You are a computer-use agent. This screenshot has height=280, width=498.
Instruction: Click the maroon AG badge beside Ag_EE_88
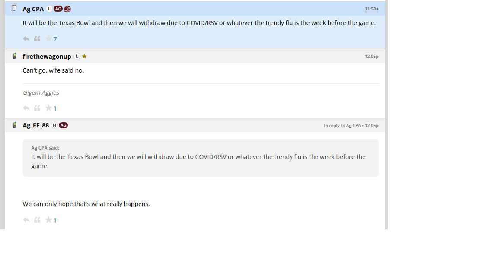[63, 125]
